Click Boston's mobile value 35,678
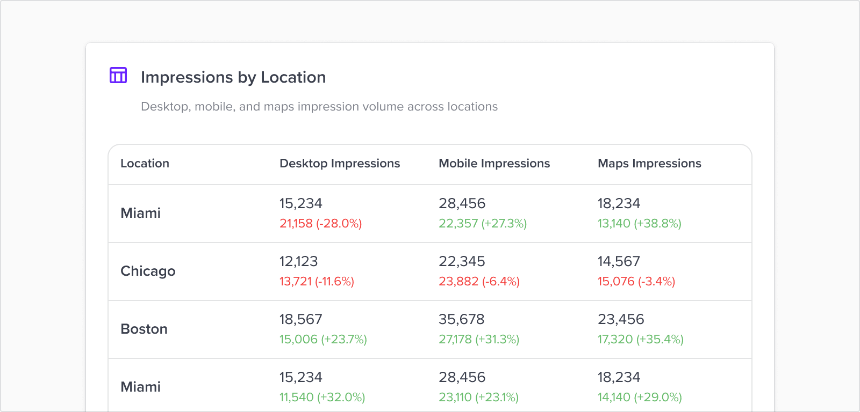The width and height of the screenshot is (860, 412). click(x=462, y=319)
